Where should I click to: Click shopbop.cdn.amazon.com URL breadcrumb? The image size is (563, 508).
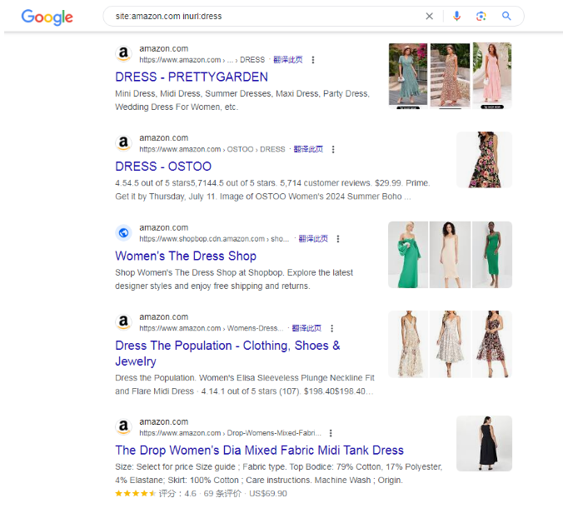tap(214, 239)
